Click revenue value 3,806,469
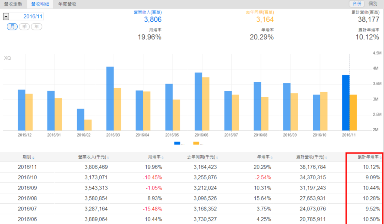 point(96,167)
